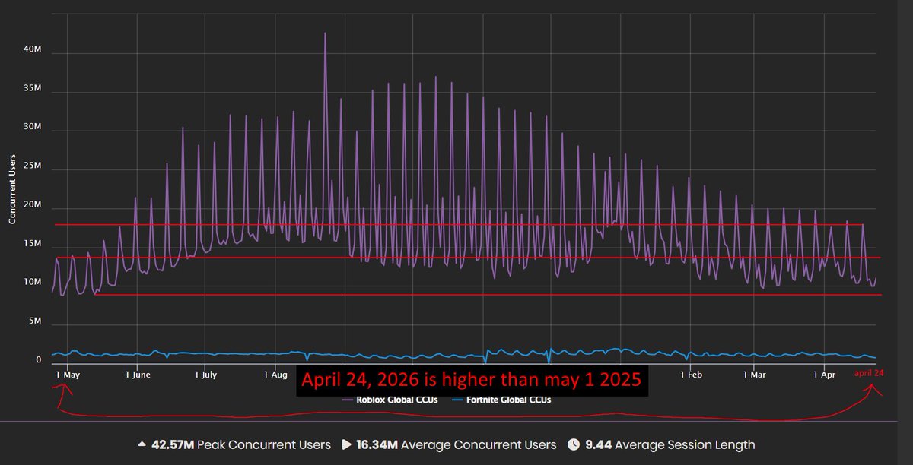The height and width of the screenshot is (465, 913).
Task: Click the 15M y-axis label
Action: 33,244
